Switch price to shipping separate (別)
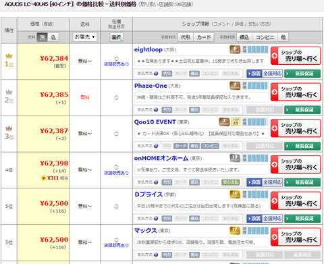The width and height of the screenshot is (324, 264). click(x=42, y=37)
